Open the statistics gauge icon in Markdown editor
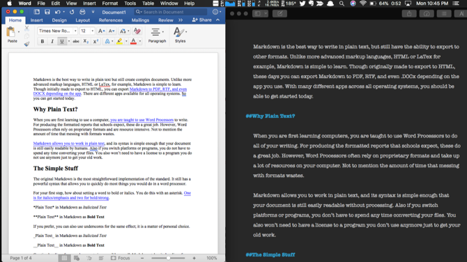 (427, 14)
